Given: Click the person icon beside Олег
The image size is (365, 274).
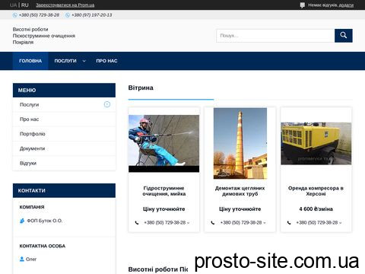Looking at the screenshot, I should [x=22, y=259].
